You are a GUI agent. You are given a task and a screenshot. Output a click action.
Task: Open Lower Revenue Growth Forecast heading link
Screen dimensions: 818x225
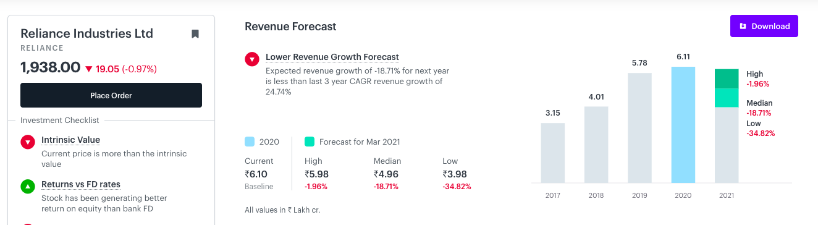pos(332,57)
